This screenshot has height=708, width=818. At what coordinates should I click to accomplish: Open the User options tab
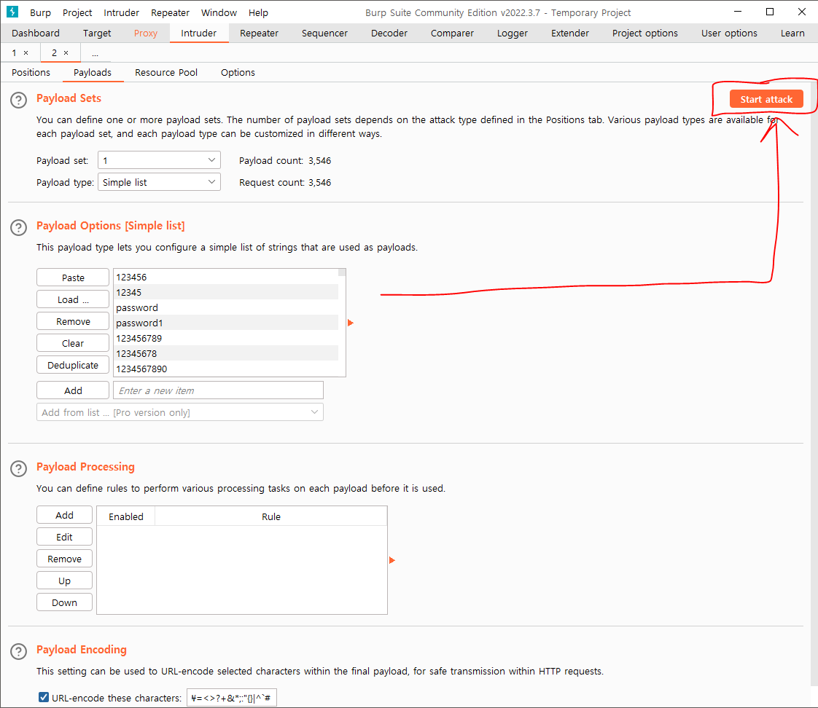point(729,33)
